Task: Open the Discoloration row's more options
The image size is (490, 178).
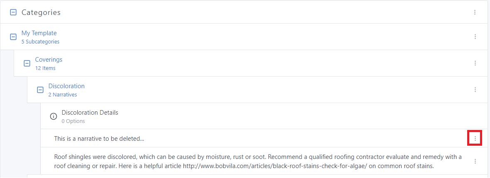Action: [x=475, y=90]
